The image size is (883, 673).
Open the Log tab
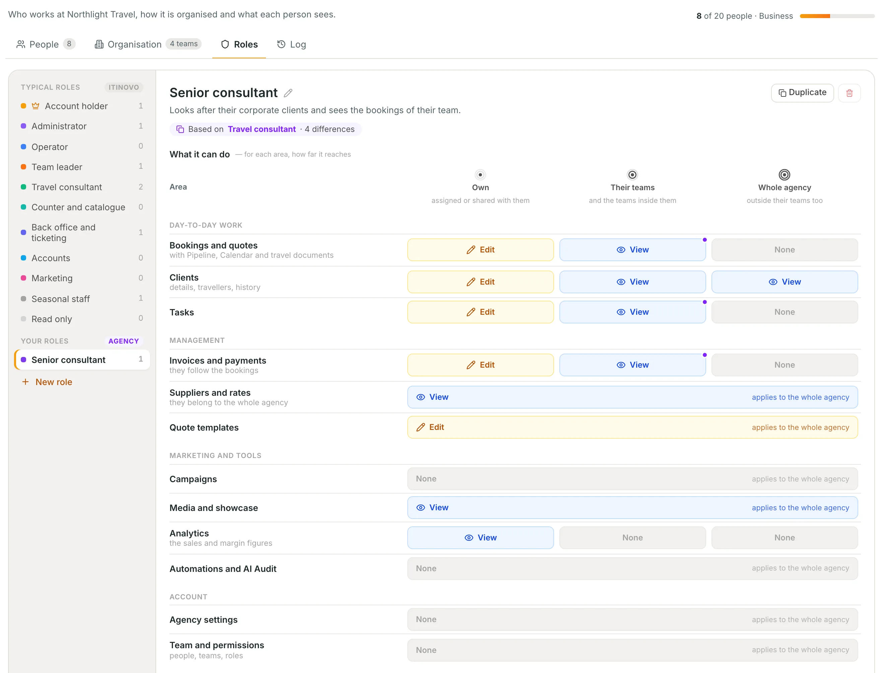[x=291, y=44]
